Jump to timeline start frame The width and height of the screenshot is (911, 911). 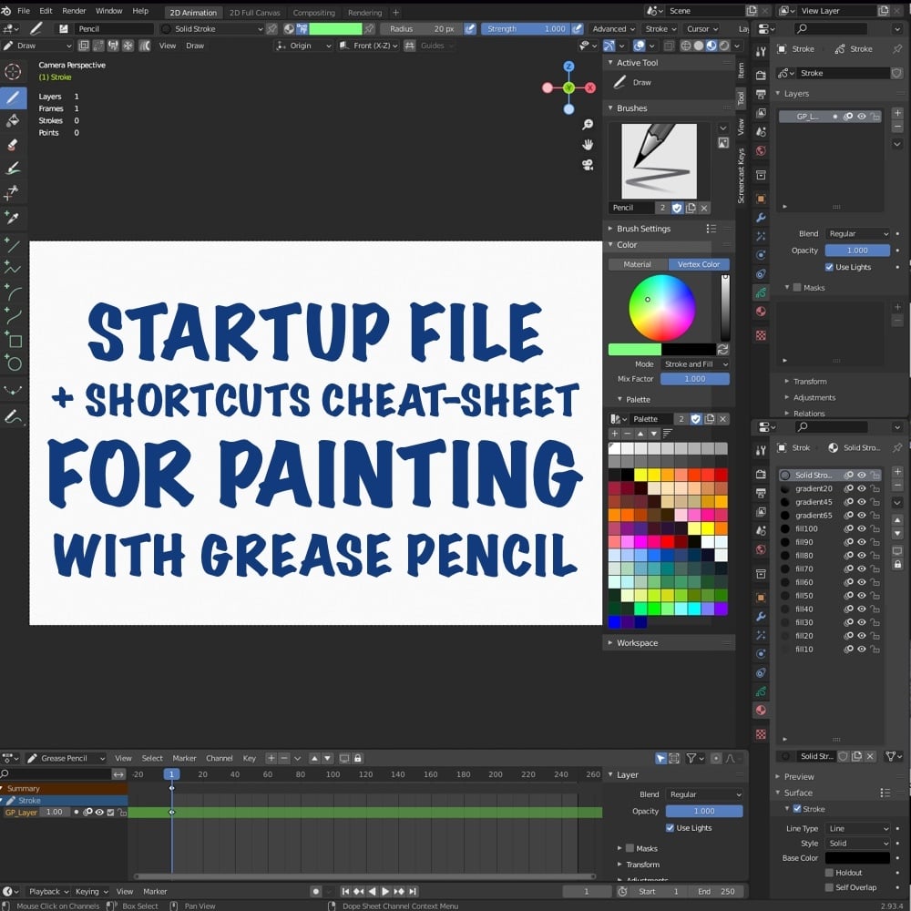coord(345,891)
